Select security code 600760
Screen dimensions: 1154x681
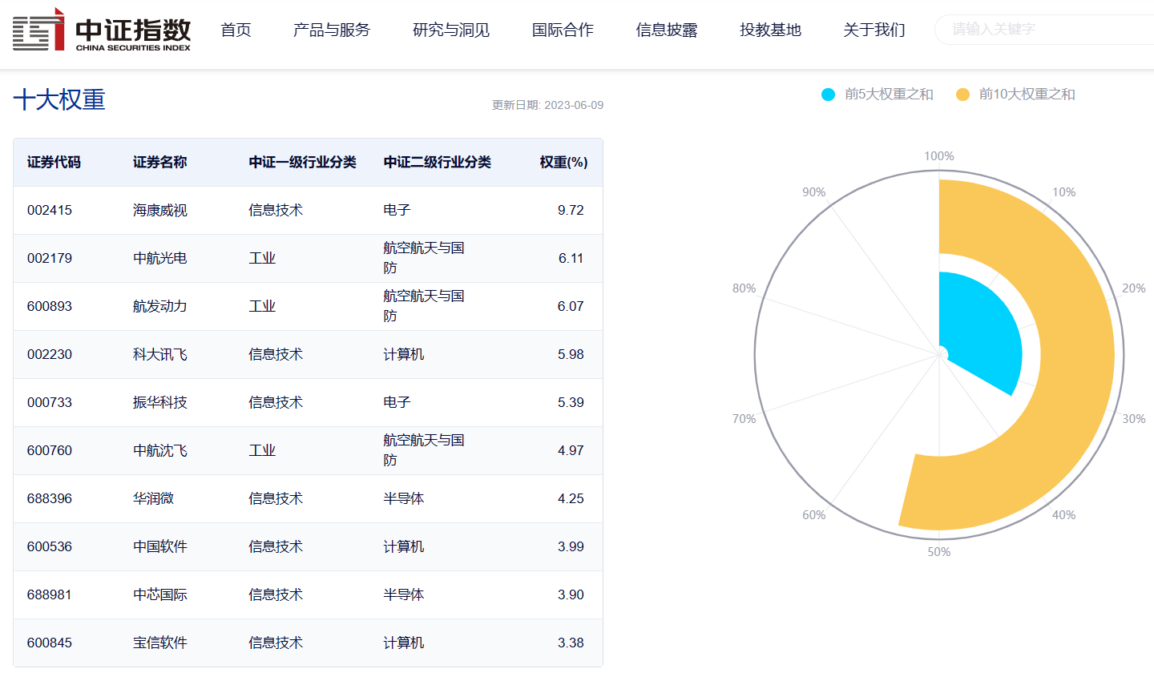[x=50, y=450]
